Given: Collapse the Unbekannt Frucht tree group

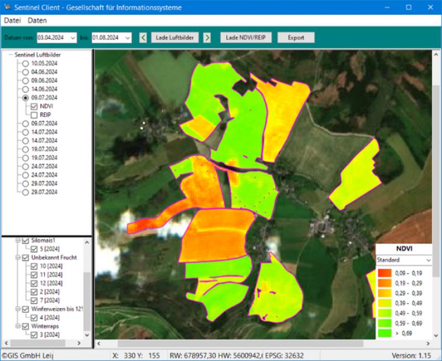Looking at the screenshot, I should click(x=17, y=257).
